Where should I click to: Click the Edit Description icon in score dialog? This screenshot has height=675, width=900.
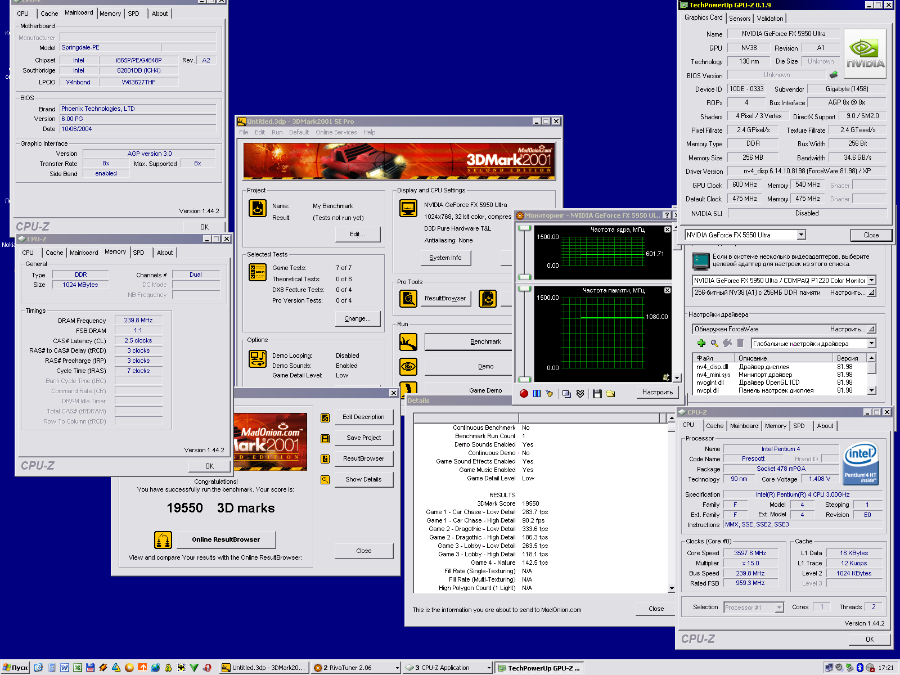tap(325, 417)
